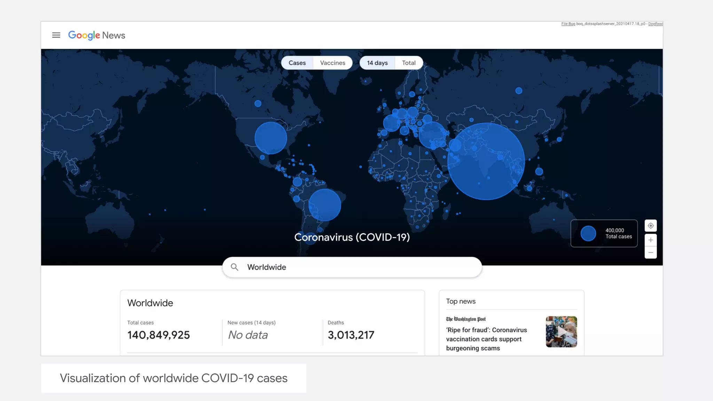Open the hamburger main menu

(x=56, y=35)
